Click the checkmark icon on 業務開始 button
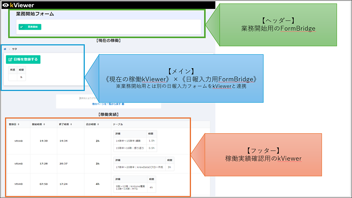Viewport: 352px width, 198px height. point(21,27)
